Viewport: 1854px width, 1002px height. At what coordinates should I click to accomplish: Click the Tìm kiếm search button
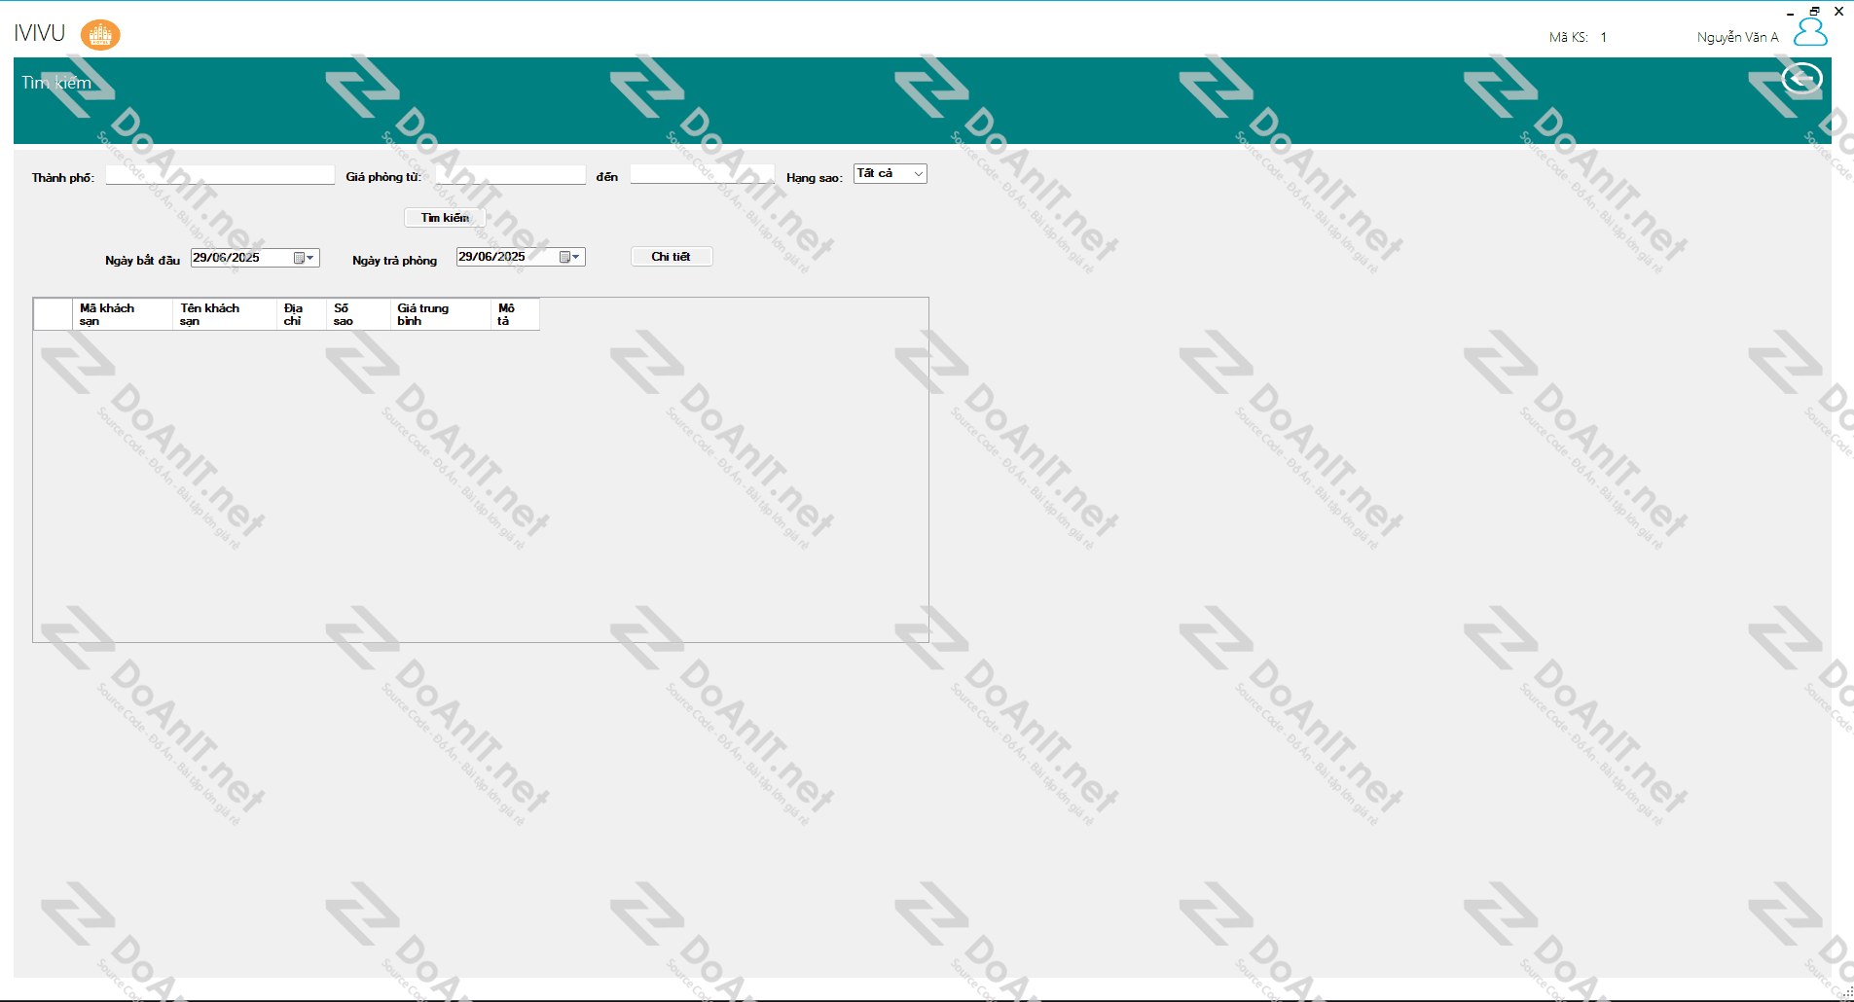[x=445, y=218]
